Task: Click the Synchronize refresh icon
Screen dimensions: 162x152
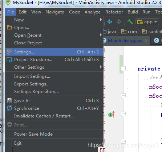Action: tap(9, 108)
